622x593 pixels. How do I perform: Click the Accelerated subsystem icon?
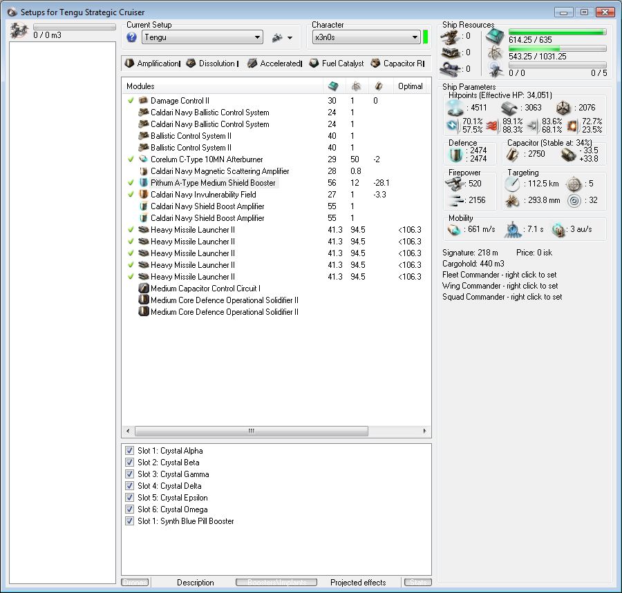[x=252, y=63]
